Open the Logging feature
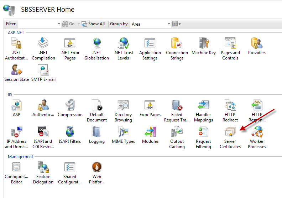The width and height of the screenshot is (282, 198). 96,133
